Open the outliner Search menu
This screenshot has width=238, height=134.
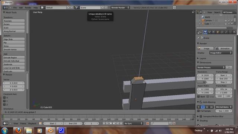click(x=217, y=12)
